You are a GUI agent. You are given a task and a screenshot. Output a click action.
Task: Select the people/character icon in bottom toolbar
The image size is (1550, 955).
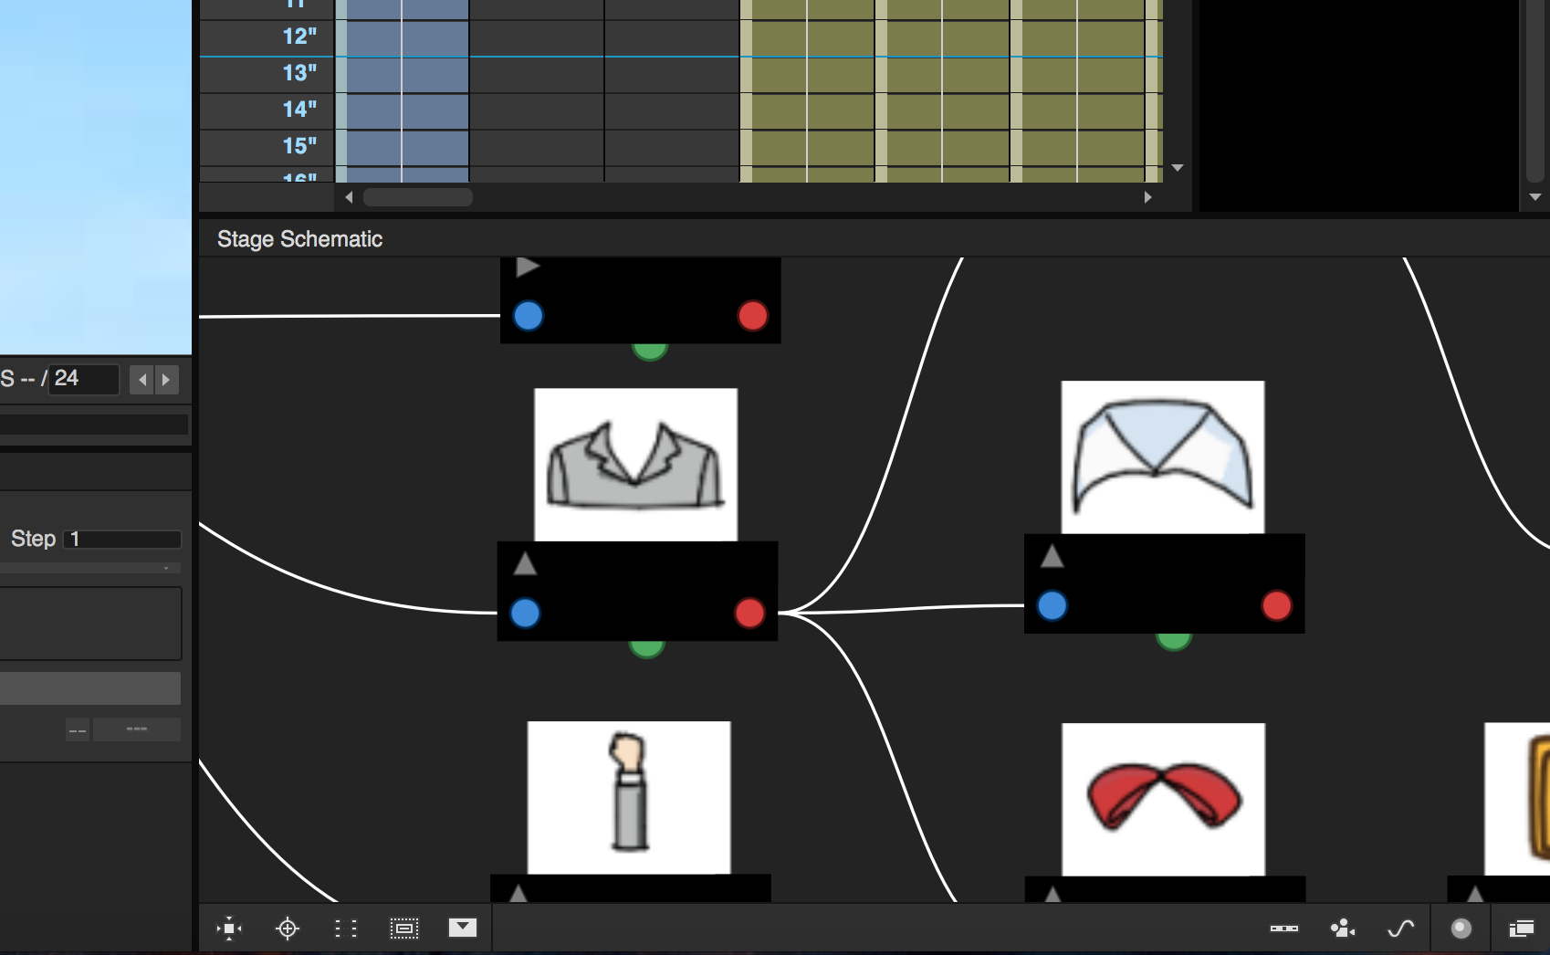1342,928
